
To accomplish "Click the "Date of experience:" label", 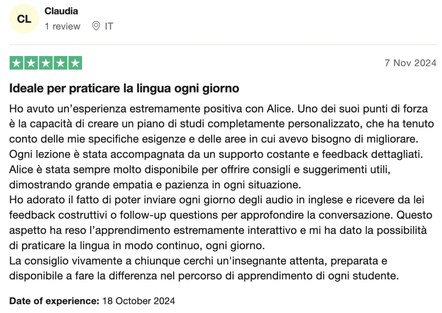I will coord(54,301).
